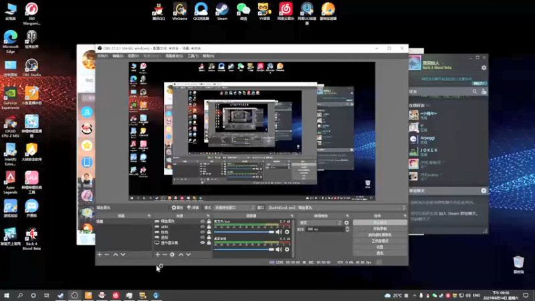The image size is (535, 301).
Task: Toggle visibility eye for 逆战 source
Action: coord(203,237)
